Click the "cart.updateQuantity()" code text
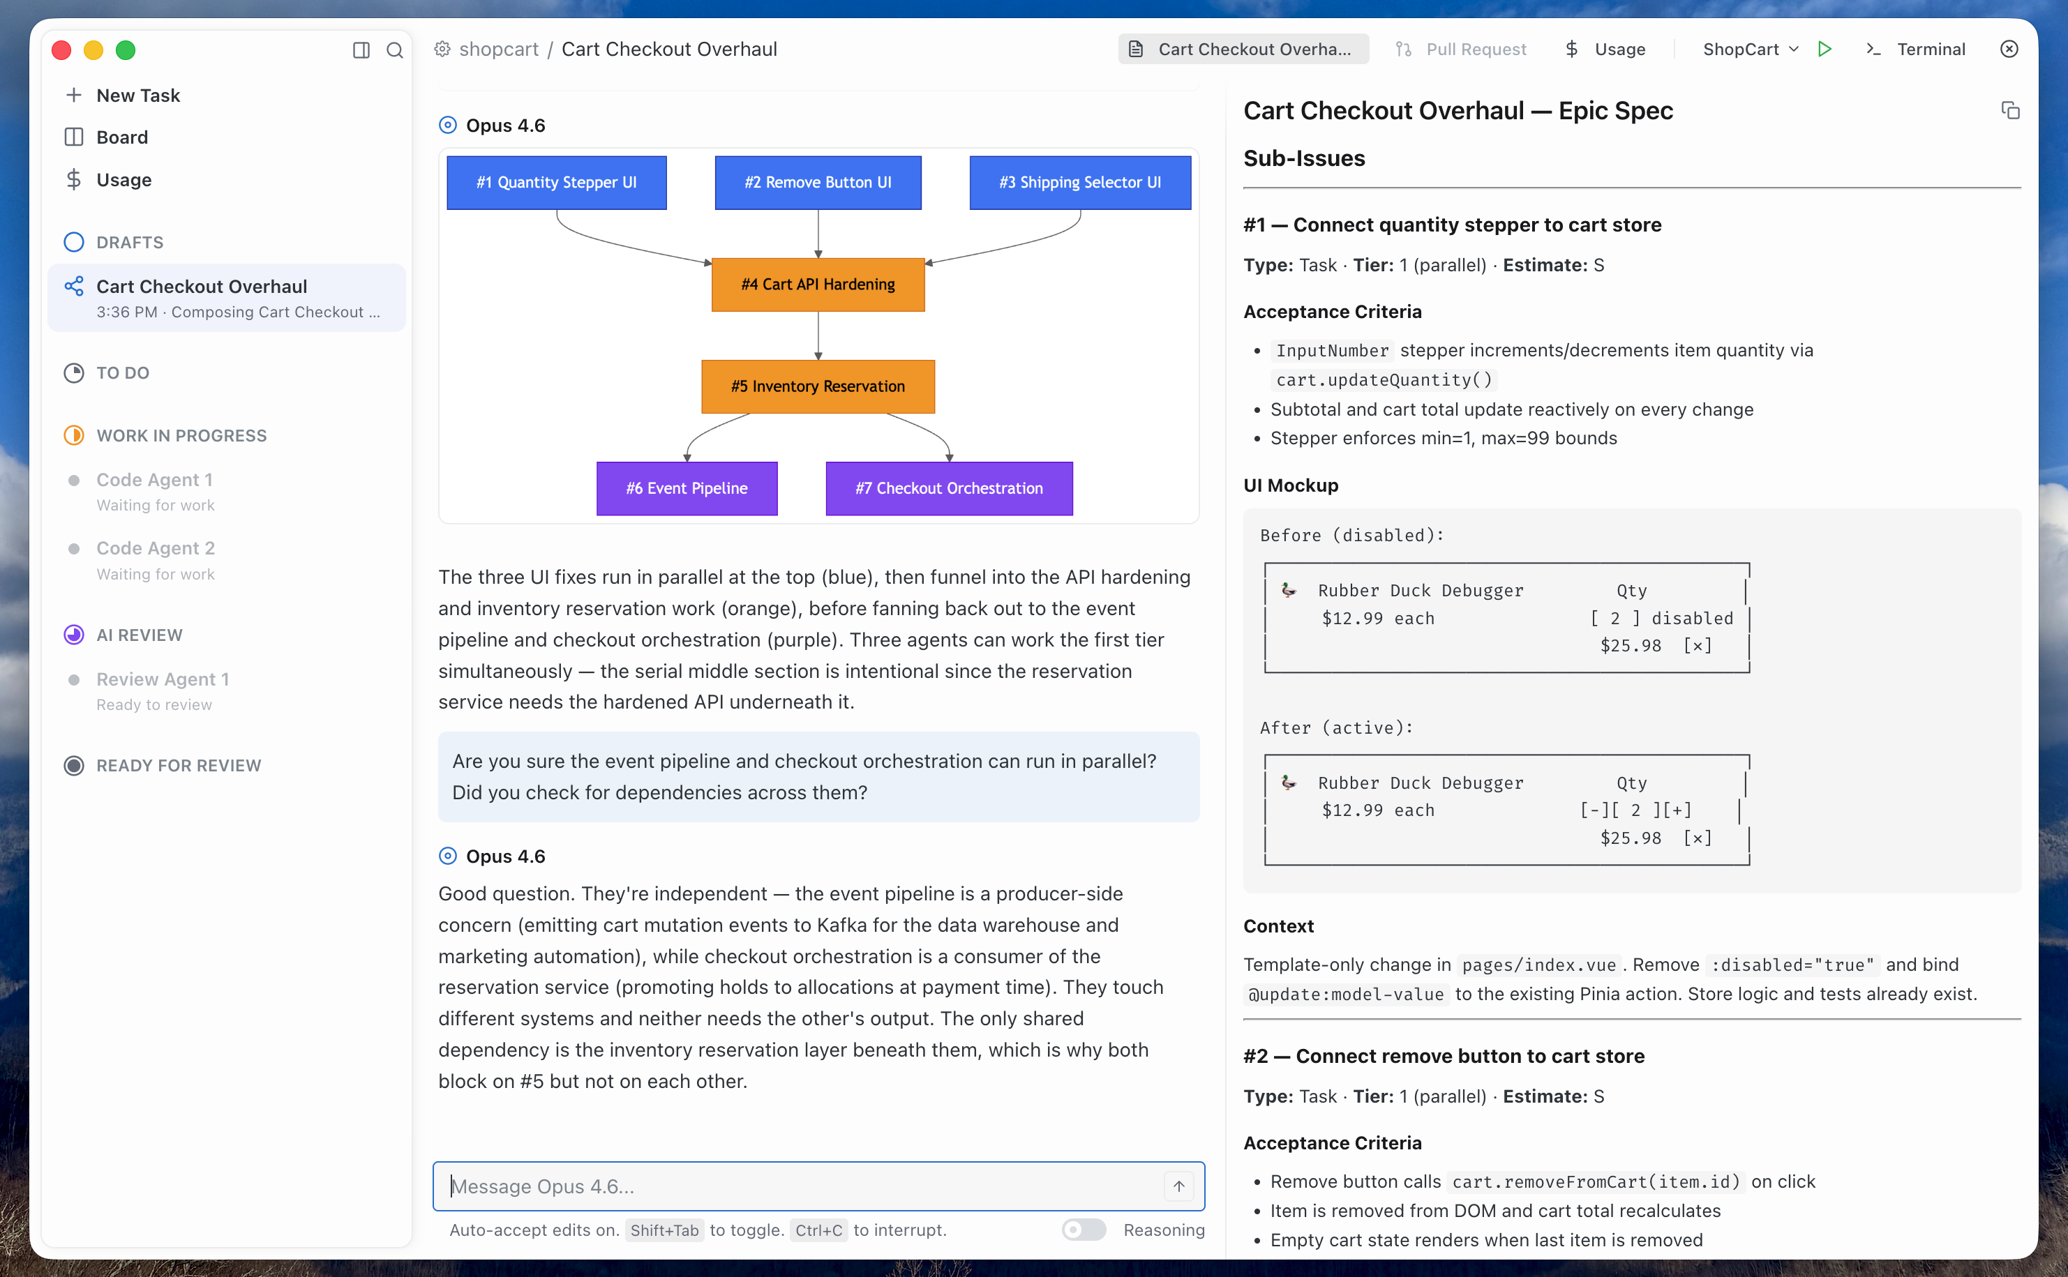Screen dimensions: 2068x1277 pyautogui.click(x=1384, y=380)
